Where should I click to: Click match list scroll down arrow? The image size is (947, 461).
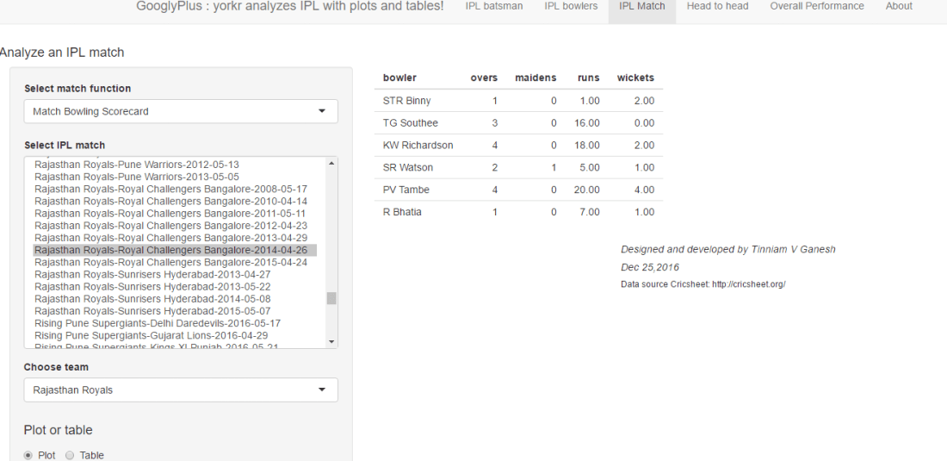331,342
